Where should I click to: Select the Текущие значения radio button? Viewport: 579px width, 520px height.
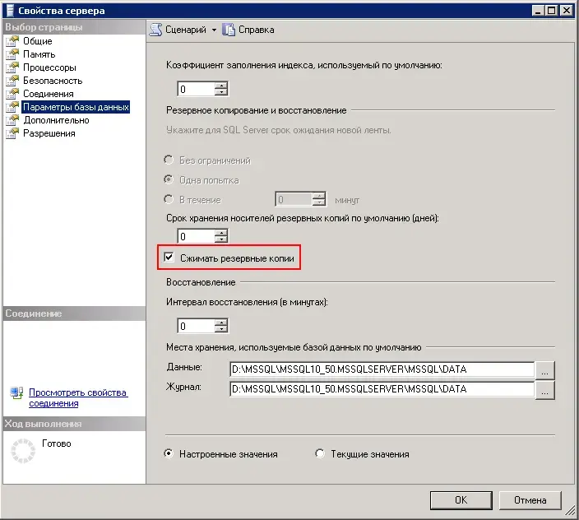click(321, 453)
